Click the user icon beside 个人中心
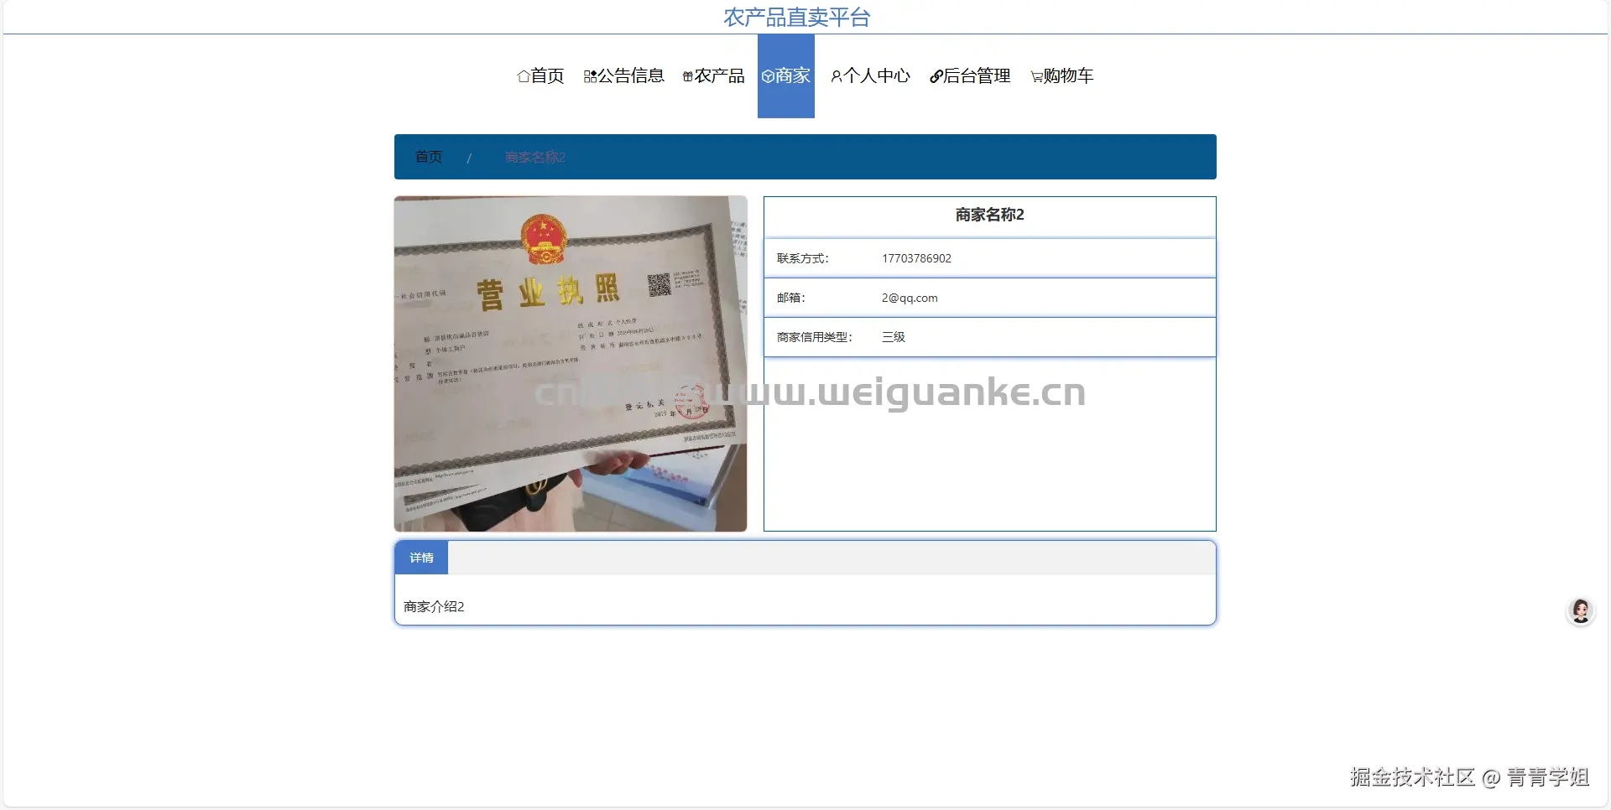This screenshot has height=810, width=1611. pyautogui.click(x=837, y=76)
